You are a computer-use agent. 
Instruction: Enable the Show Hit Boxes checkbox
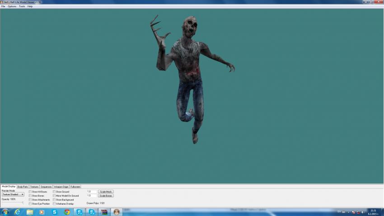click(x=30, y=192)
